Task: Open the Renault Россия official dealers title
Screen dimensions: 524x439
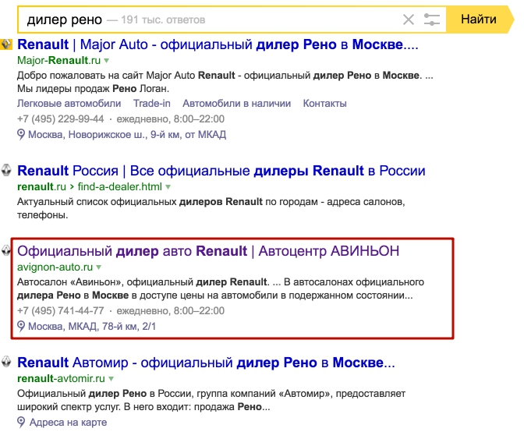Action: point(221,171)
